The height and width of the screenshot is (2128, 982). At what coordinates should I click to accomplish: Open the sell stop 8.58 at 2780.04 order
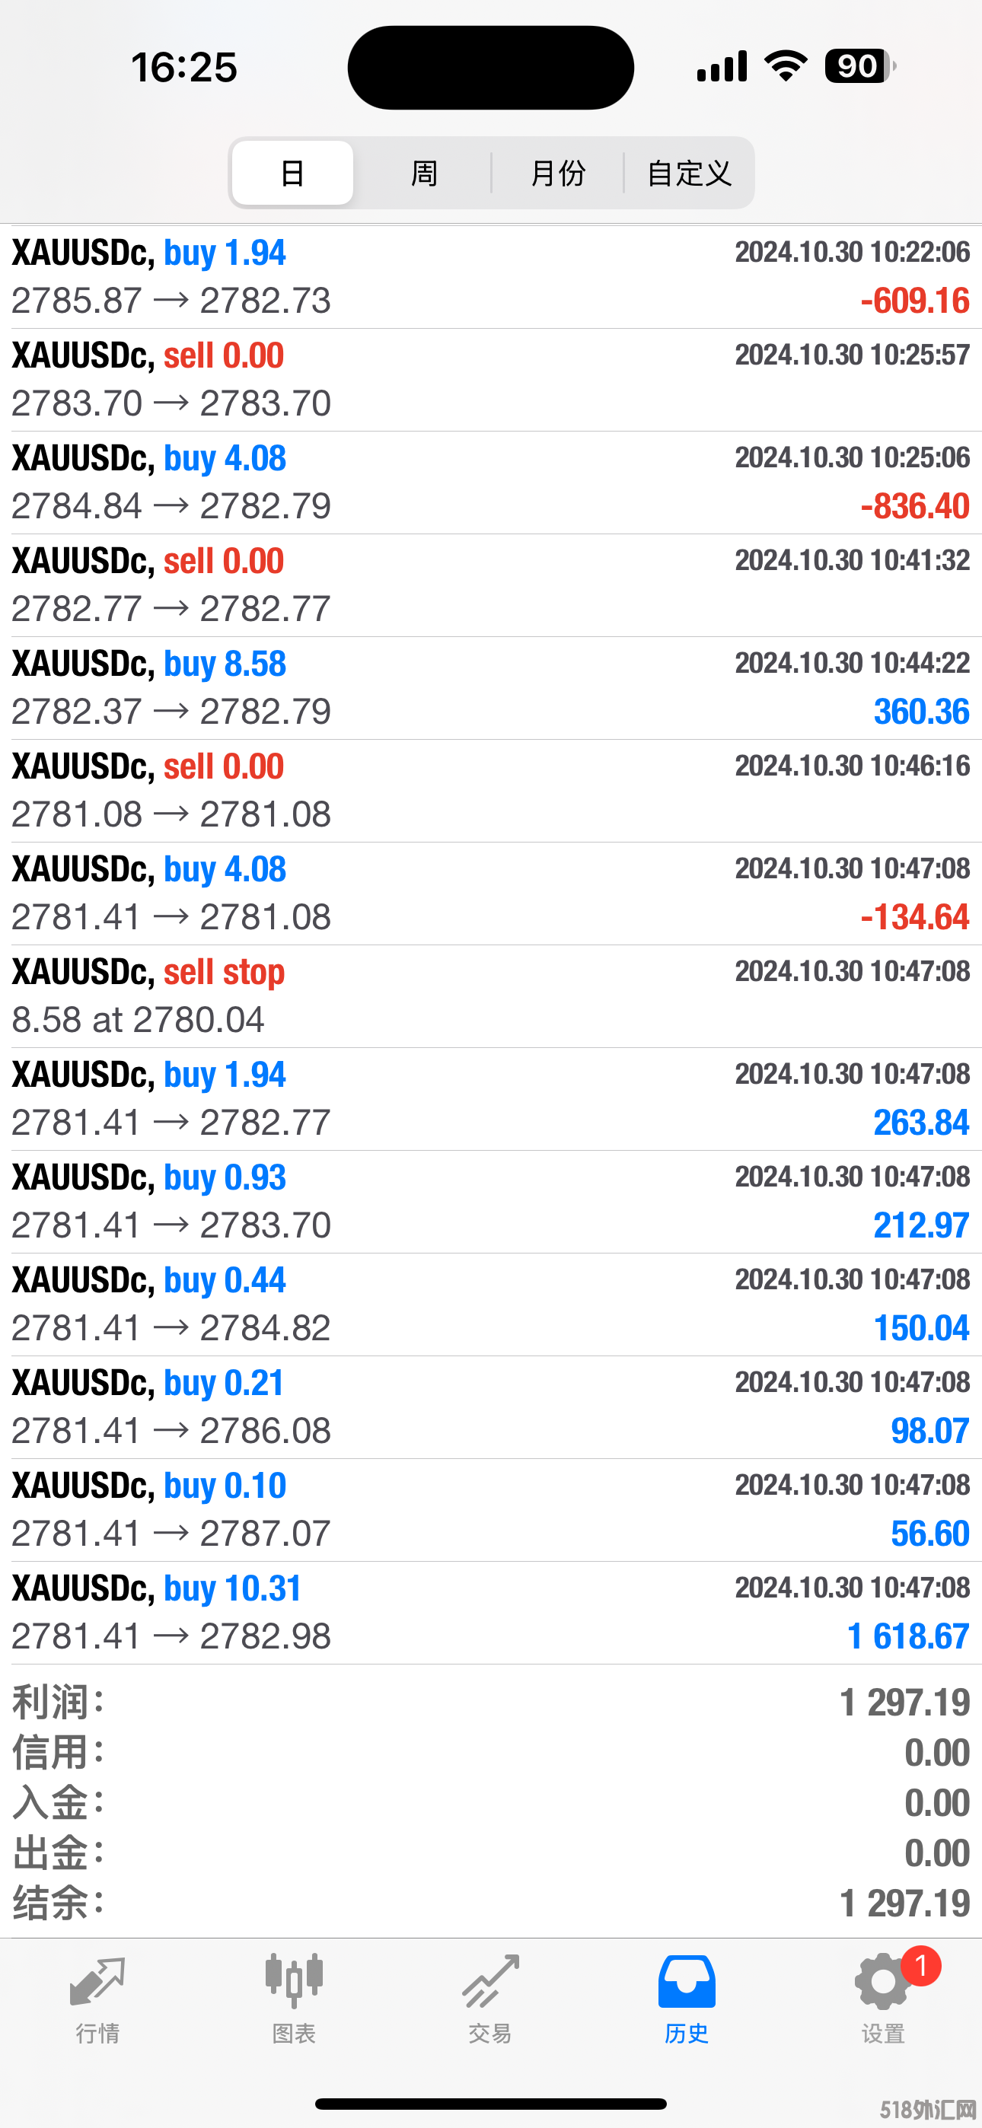click(491, 996)
